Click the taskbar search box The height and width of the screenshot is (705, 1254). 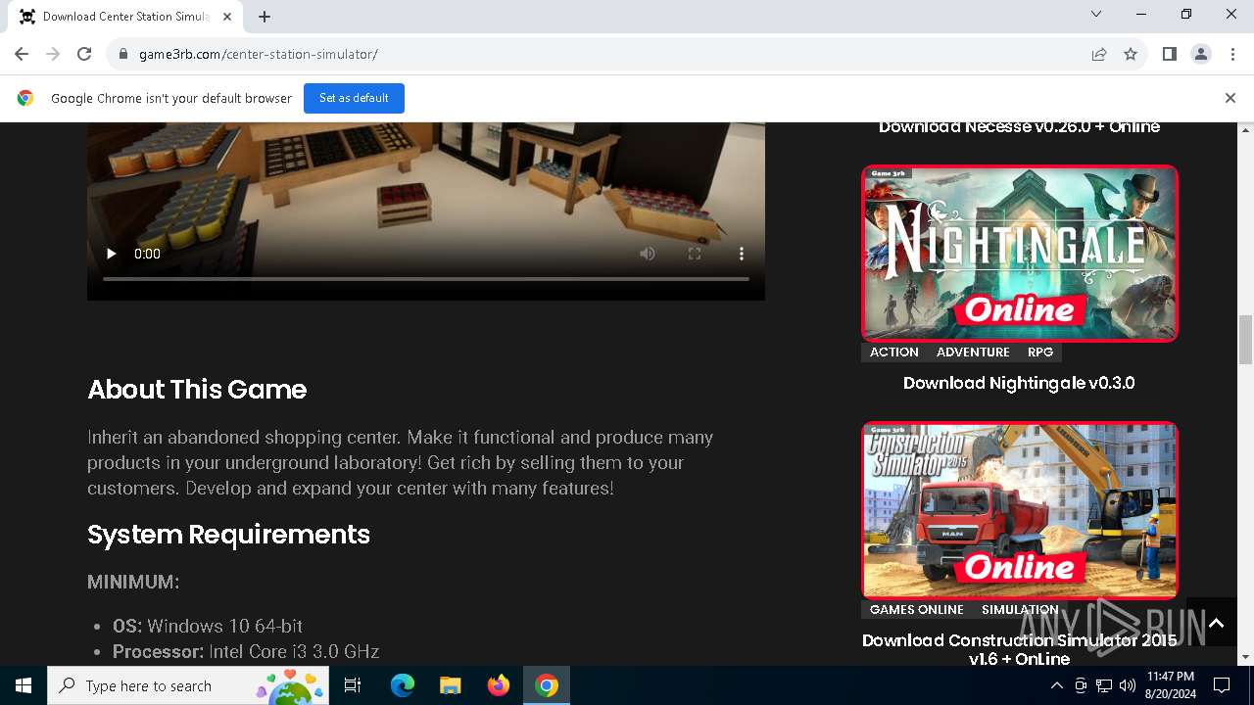point(187,685)
